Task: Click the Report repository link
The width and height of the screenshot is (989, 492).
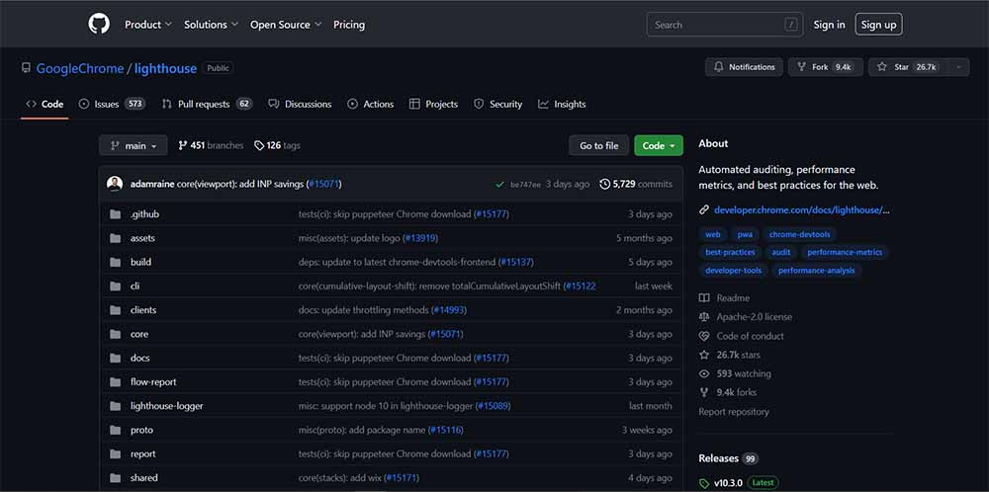Action: pyautogui.click(x=734, y=411)
